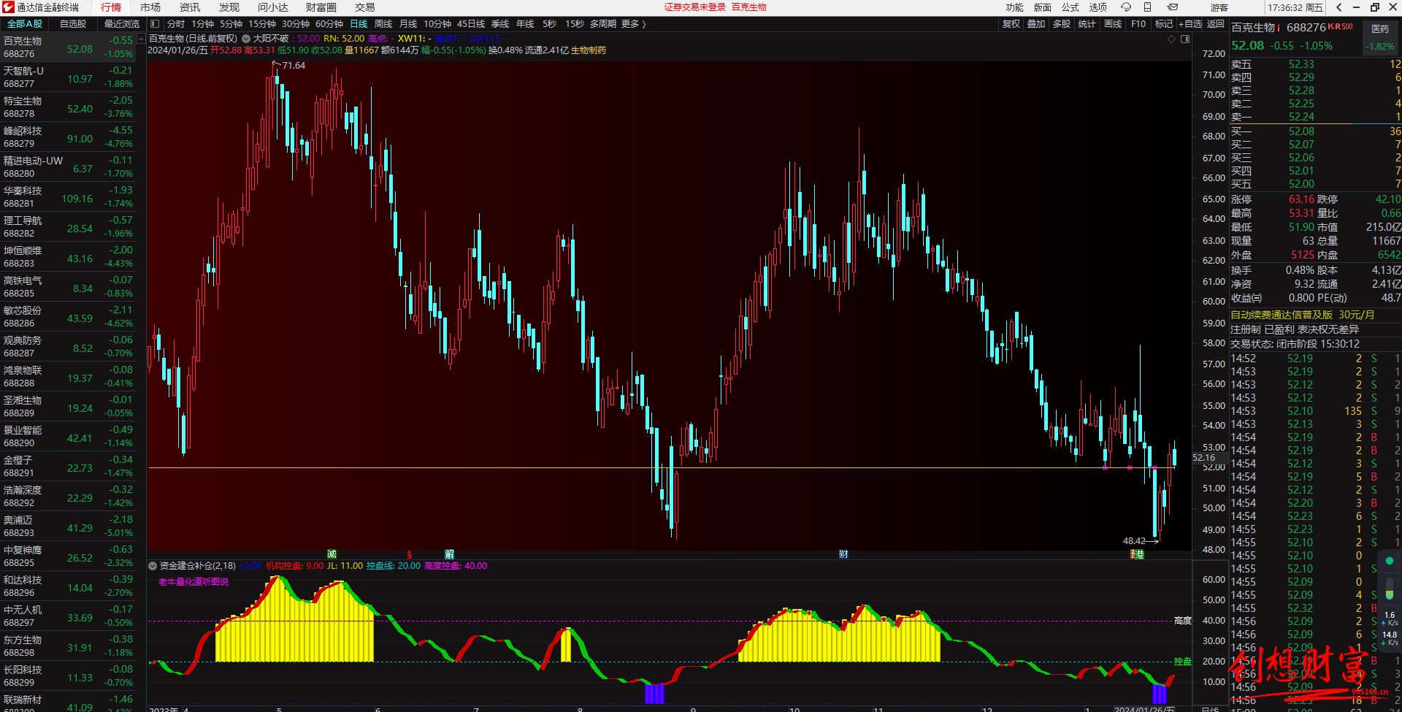
Task: Select 华秦科技 688281 in stock list
Action: (68, 197)
